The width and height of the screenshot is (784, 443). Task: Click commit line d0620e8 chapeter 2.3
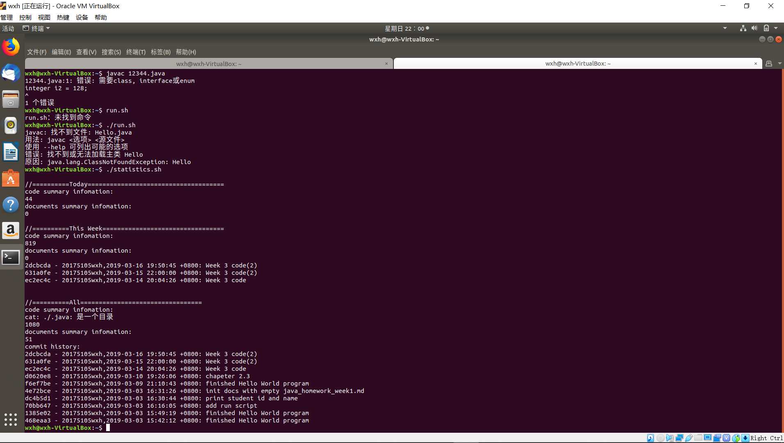click(137, 376)
